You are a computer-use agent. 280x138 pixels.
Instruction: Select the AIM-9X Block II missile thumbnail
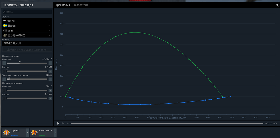(34, 132)
